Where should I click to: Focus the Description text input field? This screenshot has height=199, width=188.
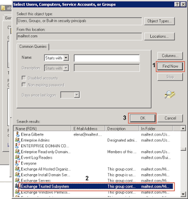pyautogui.click(x=107, y=68)
